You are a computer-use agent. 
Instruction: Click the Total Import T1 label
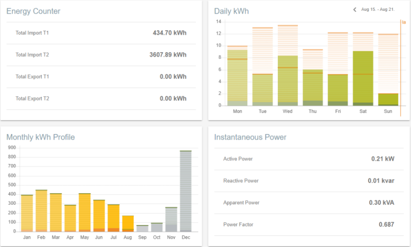coord(32,33)
